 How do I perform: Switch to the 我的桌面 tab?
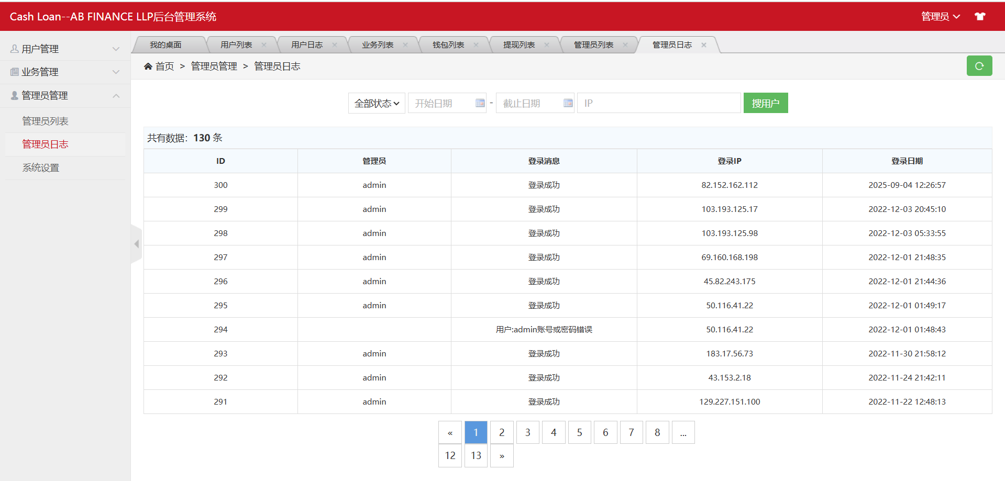tap(165, 45)
